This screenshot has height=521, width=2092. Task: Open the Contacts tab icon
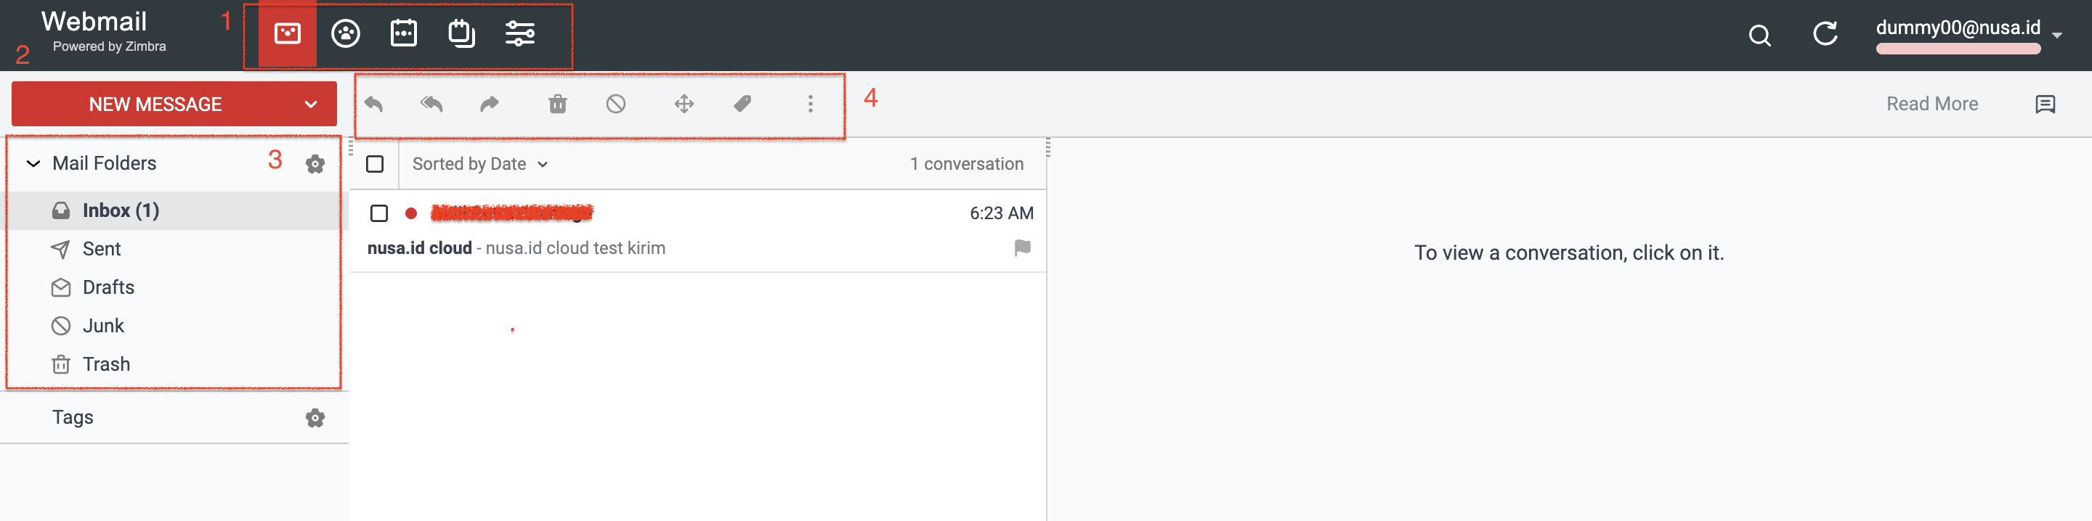coord(346,33)
